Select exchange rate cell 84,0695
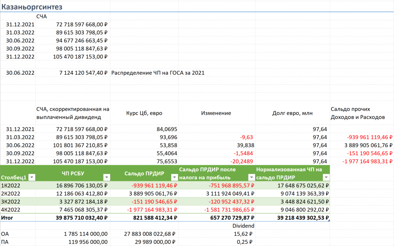Viewport: 394px width, 246px height. (167, 129)
